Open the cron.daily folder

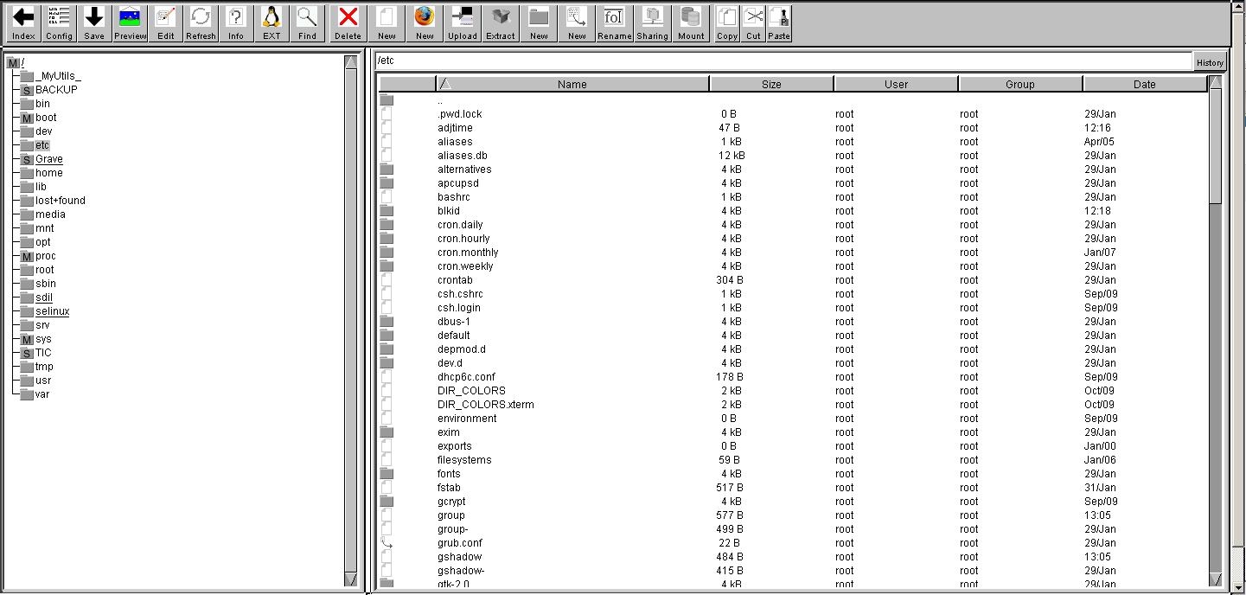coord(792,225)
